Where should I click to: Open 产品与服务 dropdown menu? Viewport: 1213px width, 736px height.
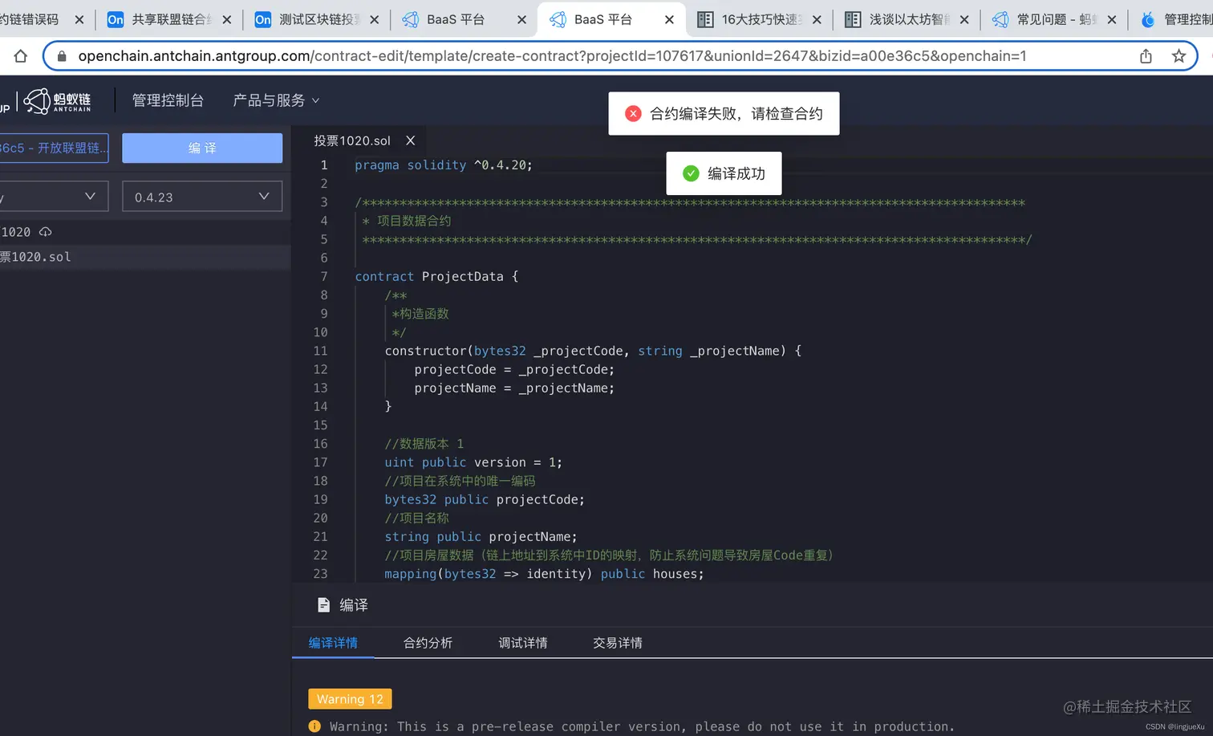[x=276, y=100]
